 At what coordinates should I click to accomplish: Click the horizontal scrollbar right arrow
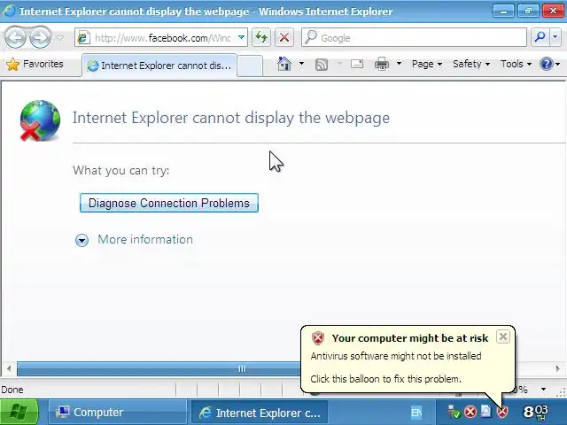pyautogui.click(x=558, y=369)
